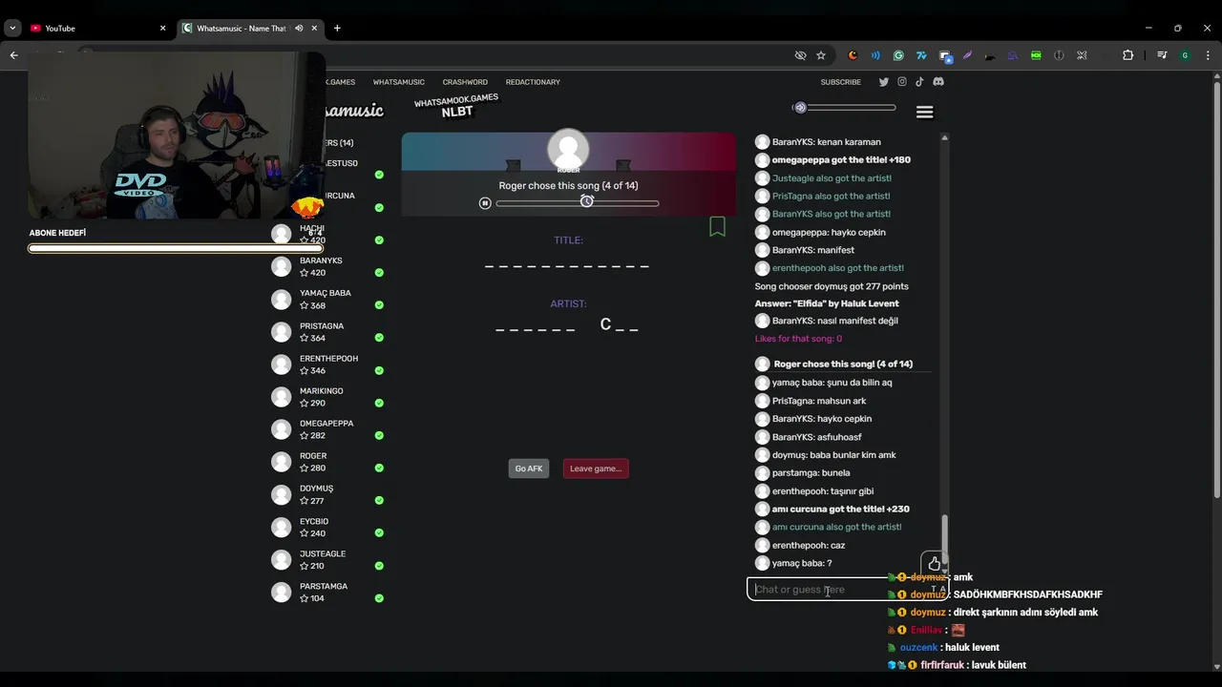Click the volume speaker knob icon
The height and width of the screenshot is (687, 1222).
click(x=800, y=108)
